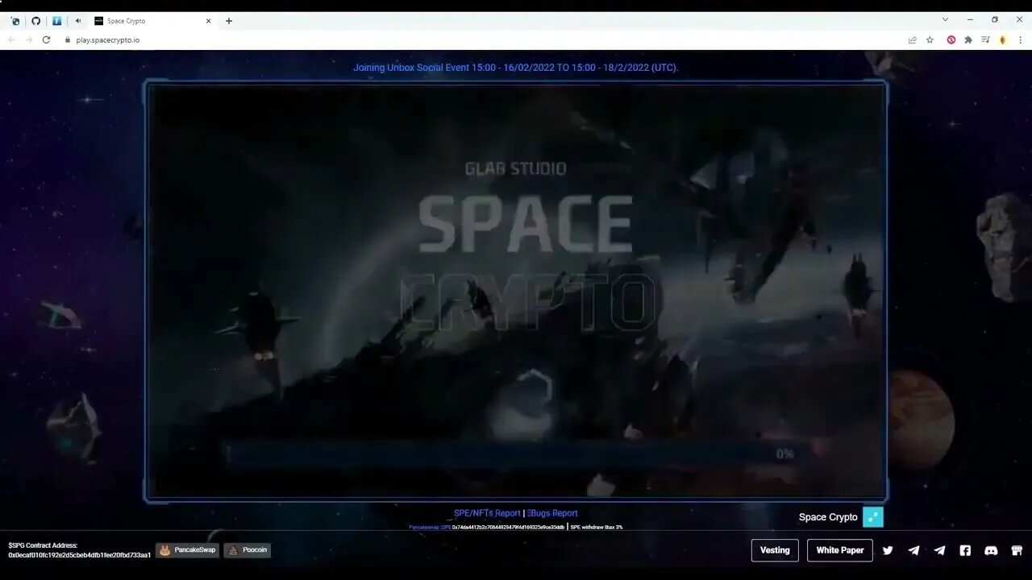This screenshot has width=1032, height=580.
Task: Open the marketplace store icon
Action: coord(1017,550)
